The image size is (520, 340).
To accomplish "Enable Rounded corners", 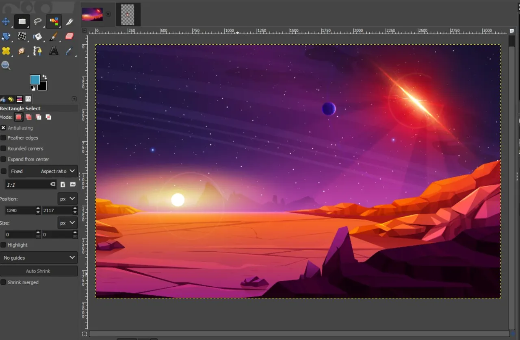I will pyautogui.click(x=3, y=148).
